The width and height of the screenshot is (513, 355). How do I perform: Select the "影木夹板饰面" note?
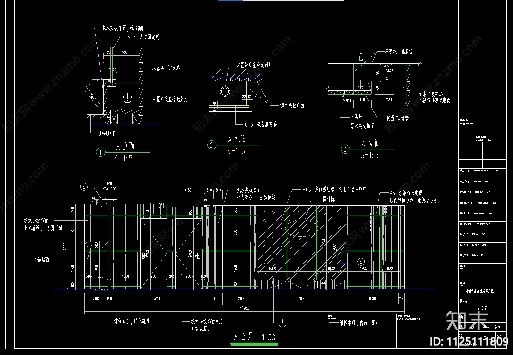[362, 126]
